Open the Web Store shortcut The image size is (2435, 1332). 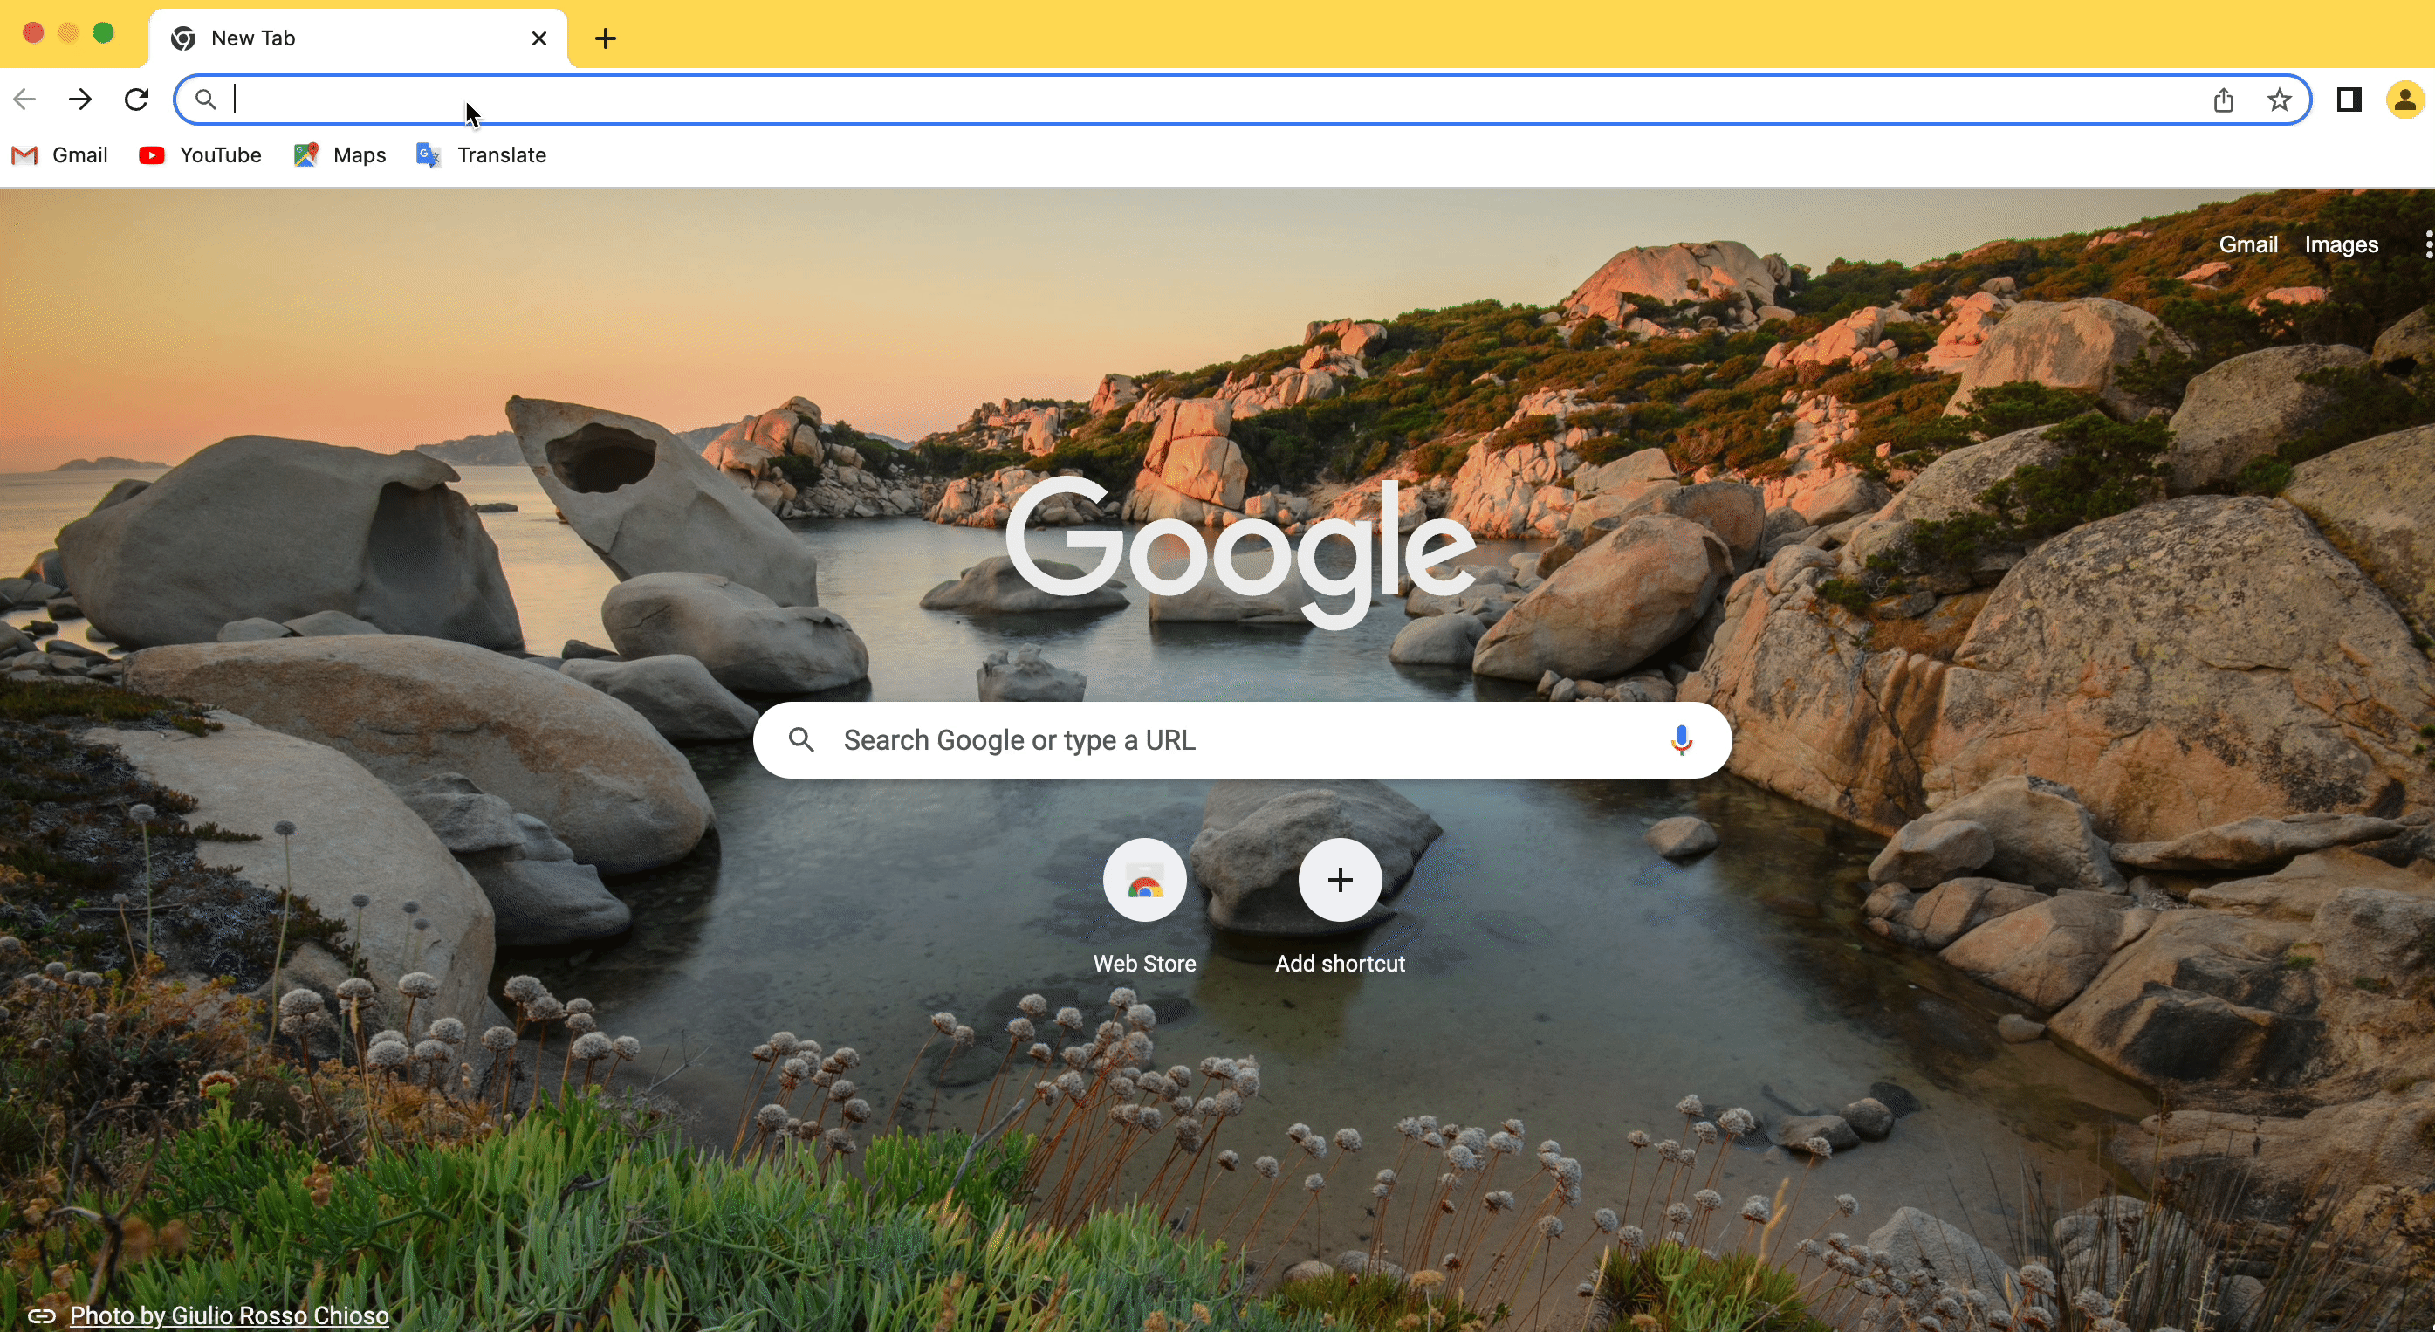click(x=1145, y=908)
